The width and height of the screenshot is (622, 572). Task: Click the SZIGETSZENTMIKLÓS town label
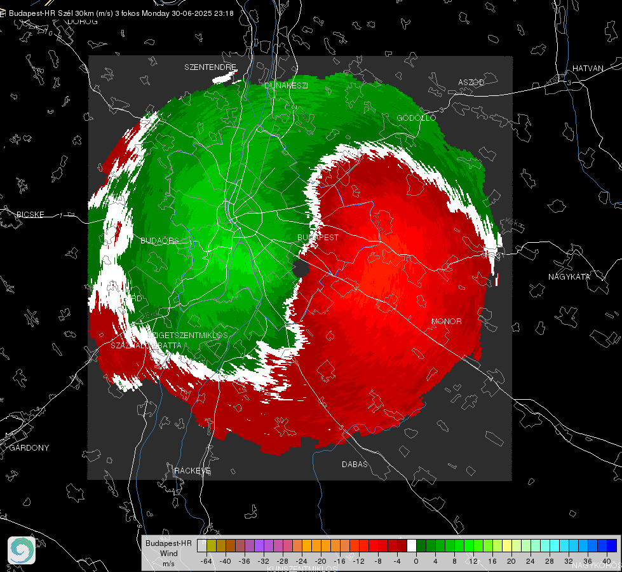click(187, 336)
